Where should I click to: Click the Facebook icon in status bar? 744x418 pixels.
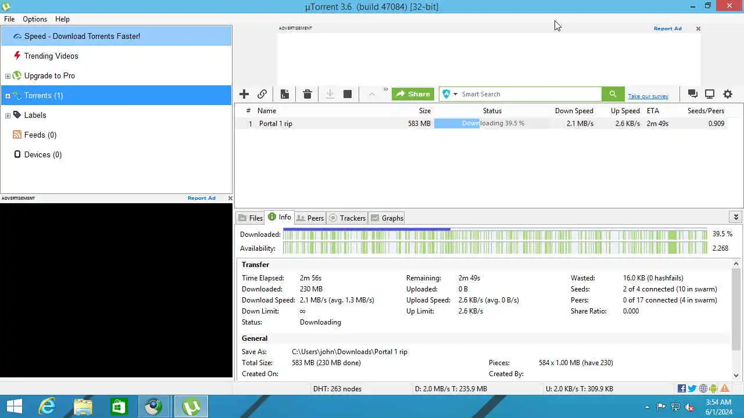point(682,388)
